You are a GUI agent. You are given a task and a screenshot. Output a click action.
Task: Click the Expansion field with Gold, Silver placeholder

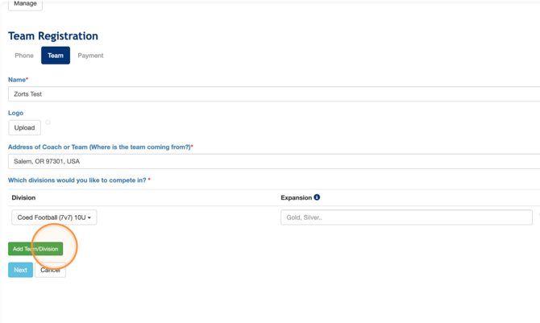[406, 217]
